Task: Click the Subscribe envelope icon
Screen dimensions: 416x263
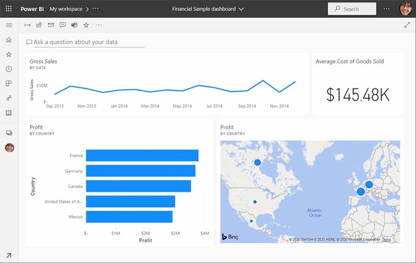Action: point(51,25)
